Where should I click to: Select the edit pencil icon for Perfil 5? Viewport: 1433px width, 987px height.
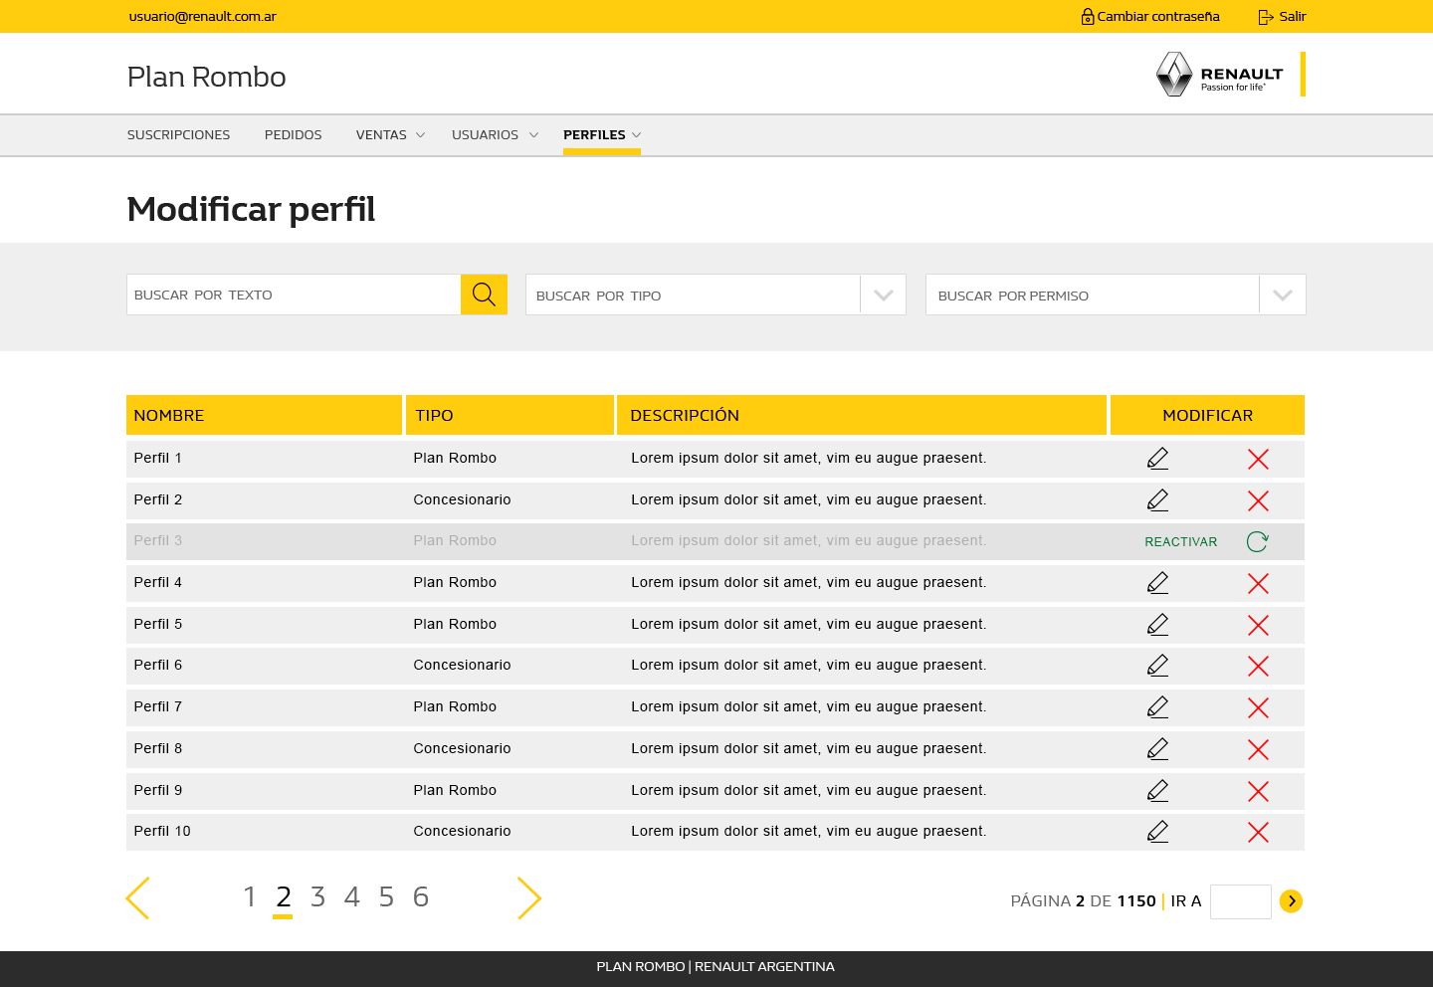[1157, 624]
